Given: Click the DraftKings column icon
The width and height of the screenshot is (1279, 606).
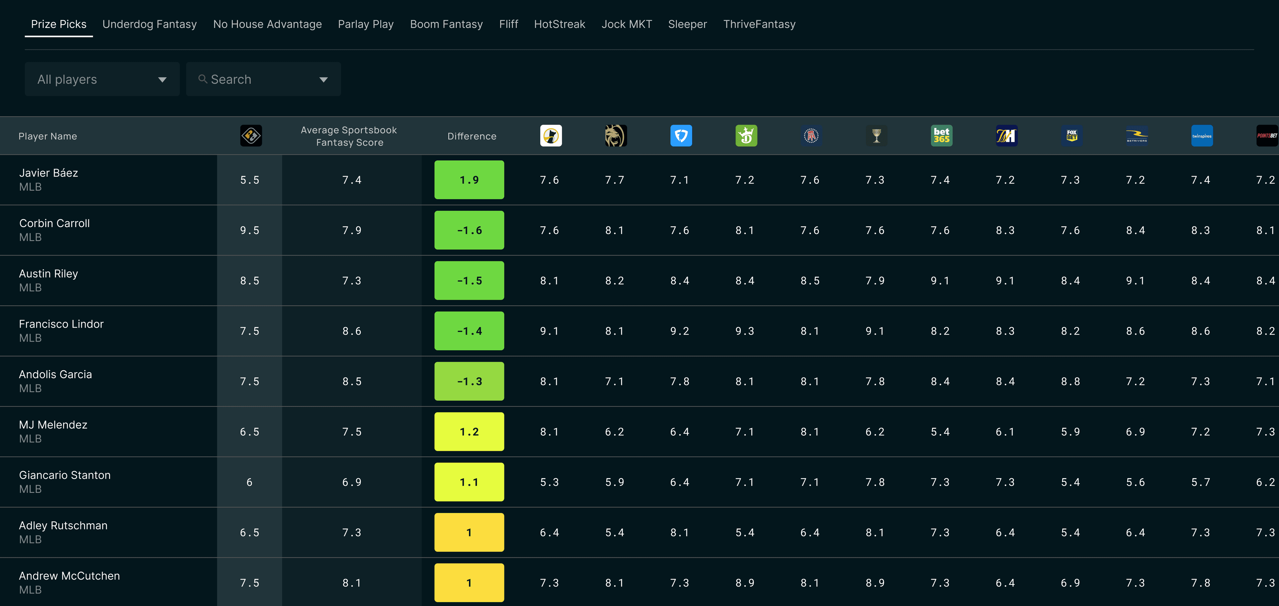Looking at the screenshot, I should pyautogui.click(x=746, y=136).
